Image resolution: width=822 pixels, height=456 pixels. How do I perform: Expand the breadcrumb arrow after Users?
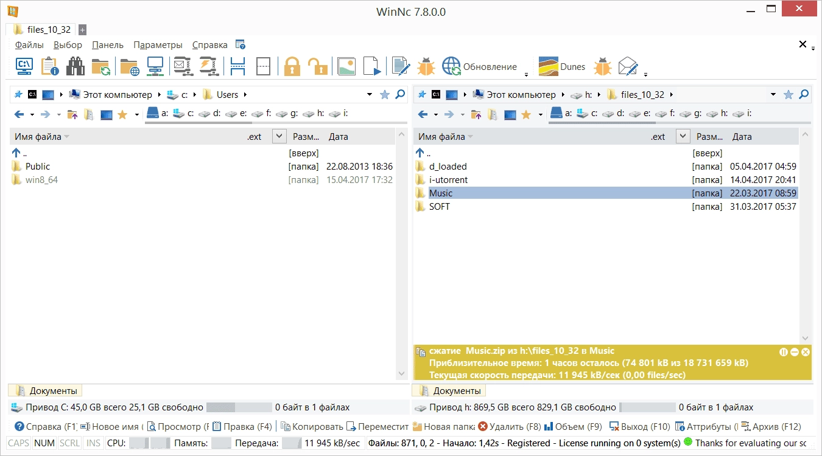[245, 95]
